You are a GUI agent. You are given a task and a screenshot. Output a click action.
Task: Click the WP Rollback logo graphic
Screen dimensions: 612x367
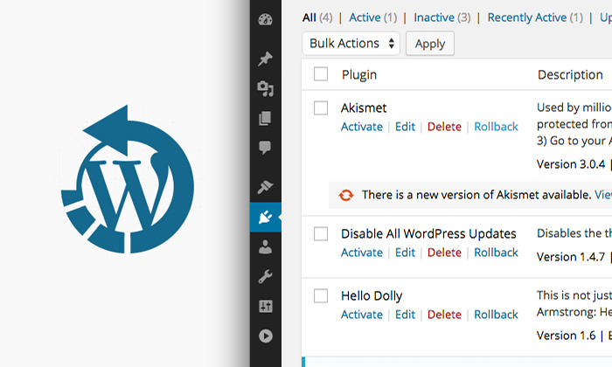[x=128, y=179]
